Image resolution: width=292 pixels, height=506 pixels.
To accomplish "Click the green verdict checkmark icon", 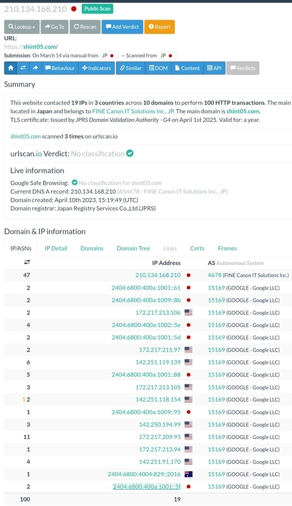I will pos(130,154).
